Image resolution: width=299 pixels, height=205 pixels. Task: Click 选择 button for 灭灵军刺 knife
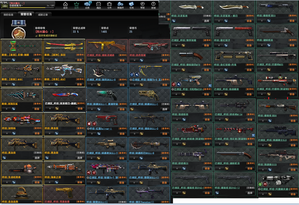[207, 21]
